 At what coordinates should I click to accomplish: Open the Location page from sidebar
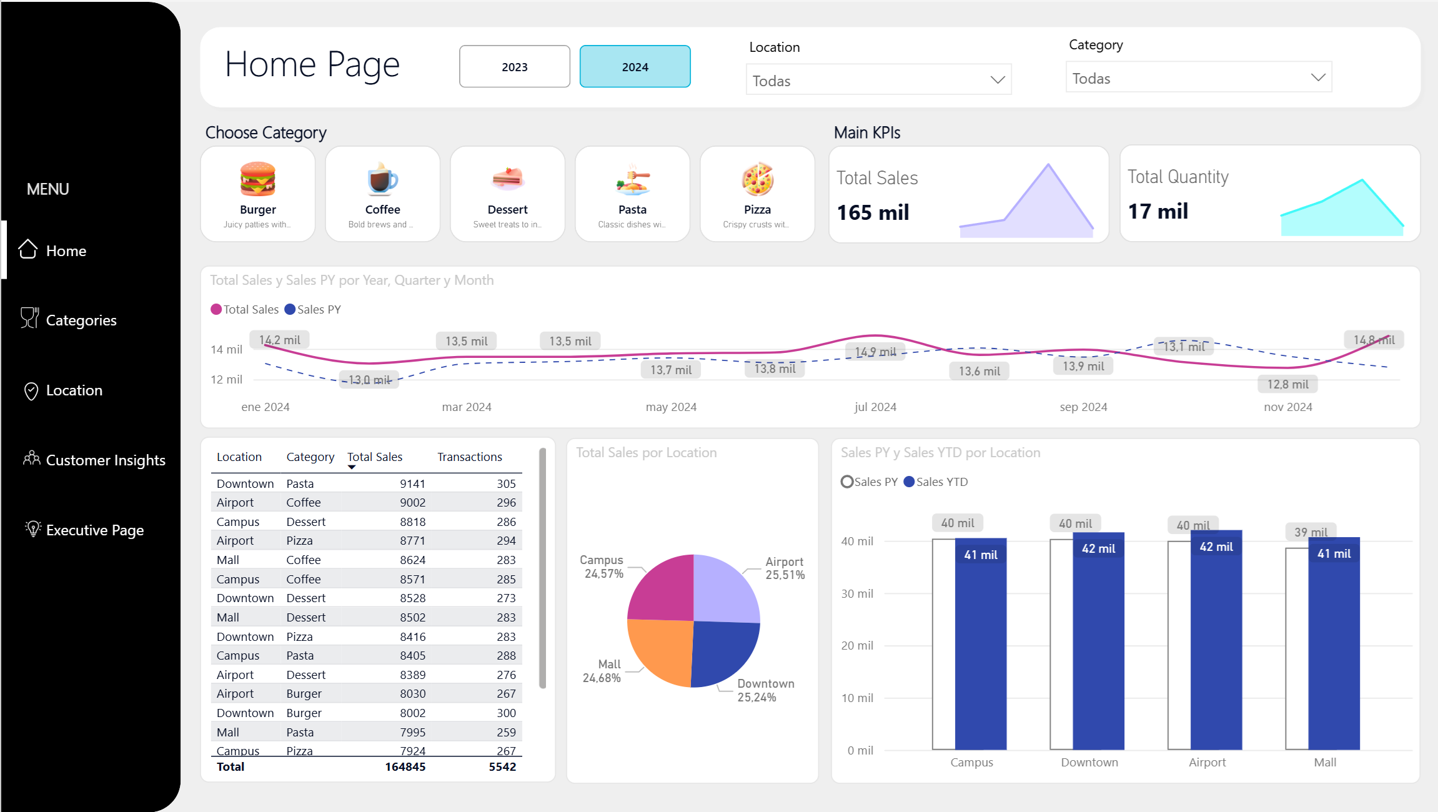click(x=74, y=390)
